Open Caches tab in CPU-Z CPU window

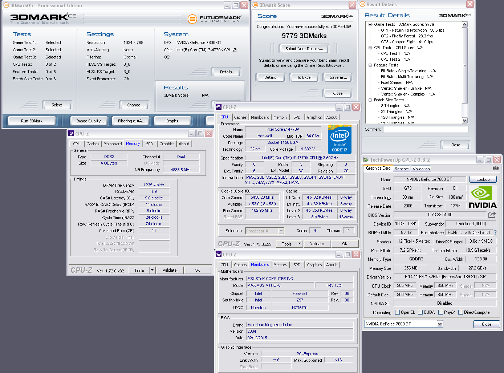pos(240,117)
